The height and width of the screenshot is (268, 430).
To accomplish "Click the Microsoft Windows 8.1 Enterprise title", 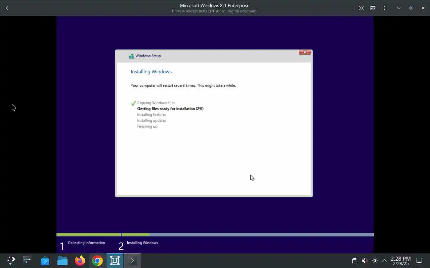I will [215, 5].
